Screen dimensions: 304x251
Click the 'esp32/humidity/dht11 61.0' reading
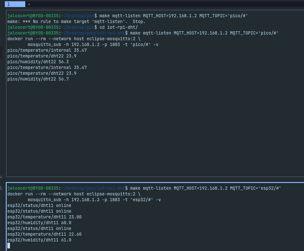click(39, 240)
